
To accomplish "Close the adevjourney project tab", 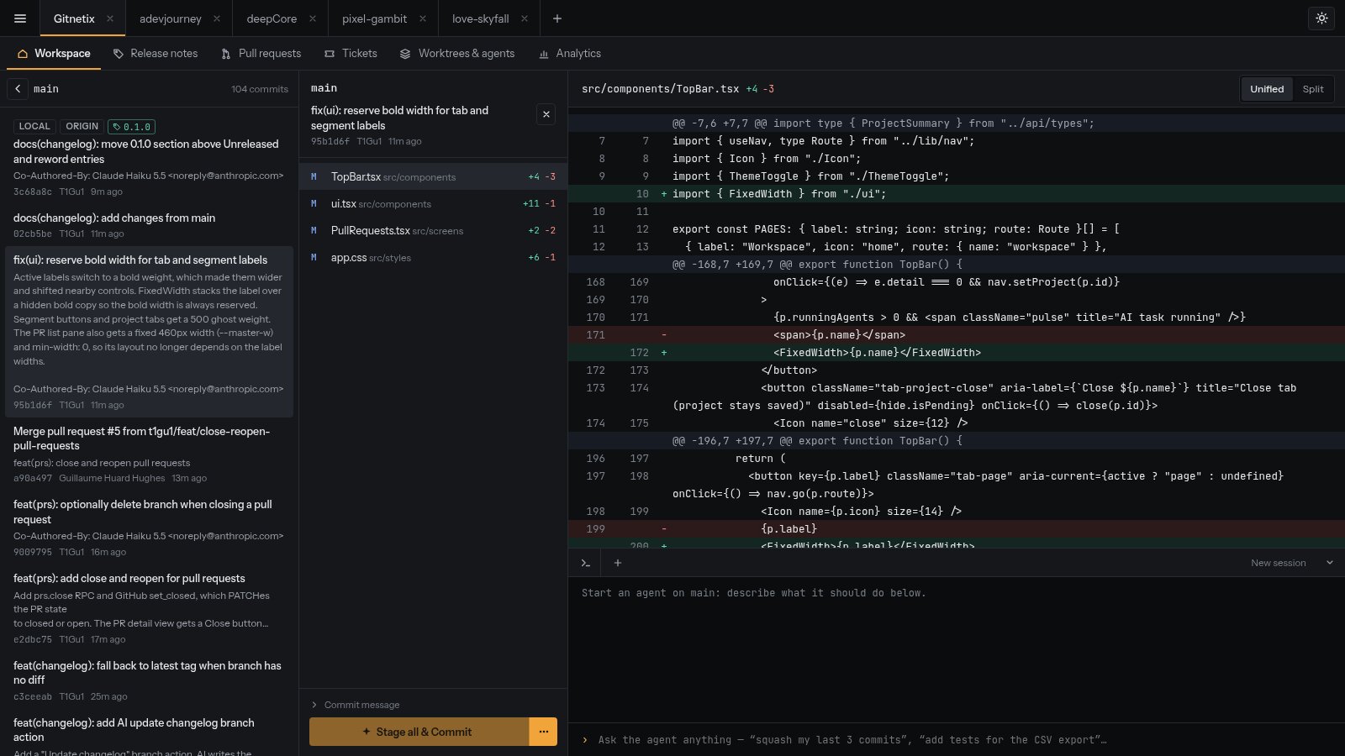I will click(x=217, y=18).
